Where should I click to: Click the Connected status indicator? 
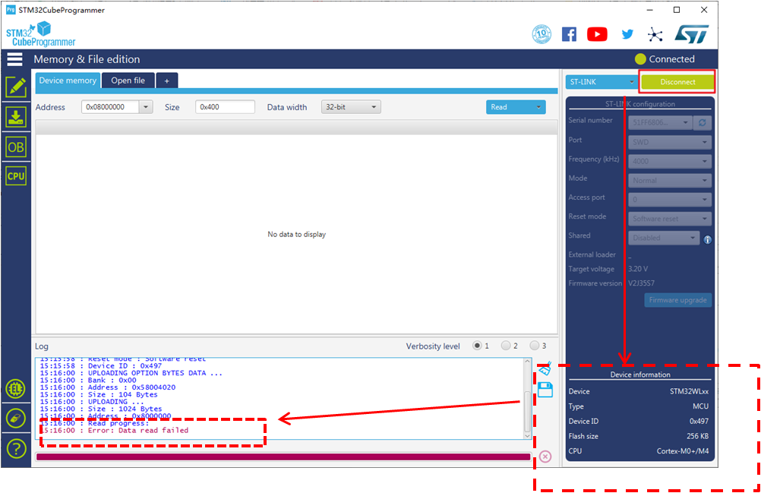pos(665,59)
